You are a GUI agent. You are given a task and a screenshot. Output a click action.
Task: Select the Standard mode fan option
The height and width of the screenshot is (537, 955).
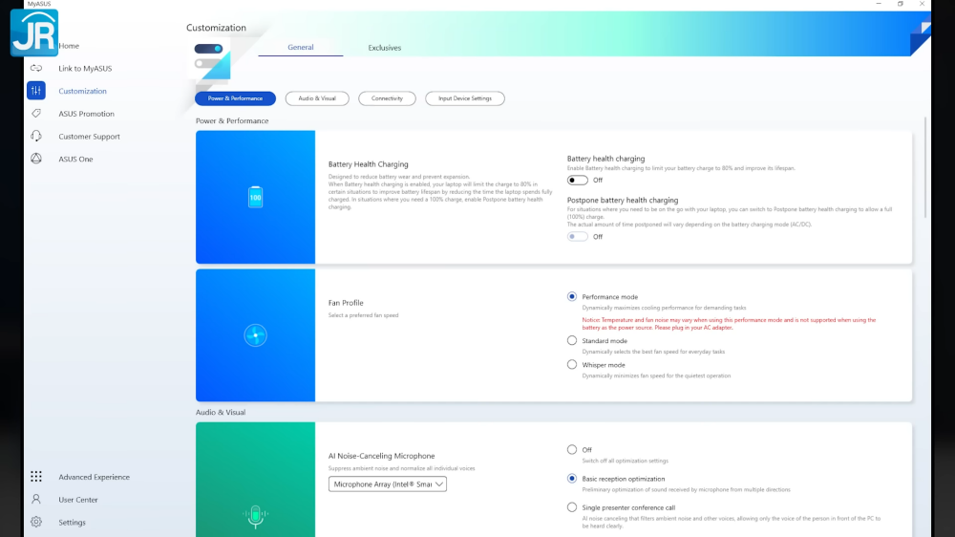[x=571, y=340]
